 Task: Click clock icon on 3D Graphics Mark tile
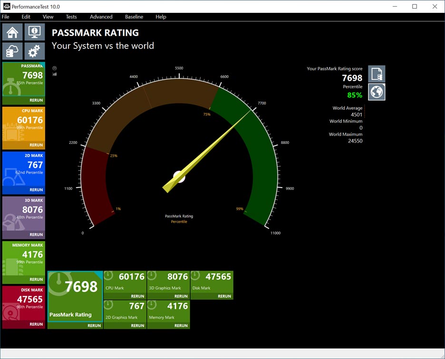pos(152,275)
